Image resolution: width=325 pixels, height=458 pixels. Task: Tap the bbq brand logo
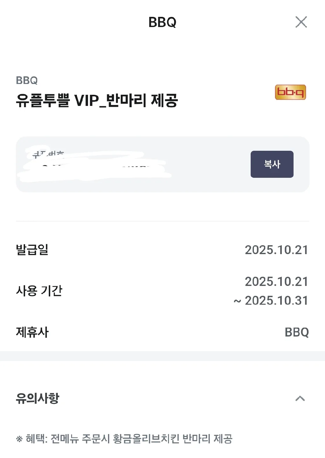click(290, 92)
